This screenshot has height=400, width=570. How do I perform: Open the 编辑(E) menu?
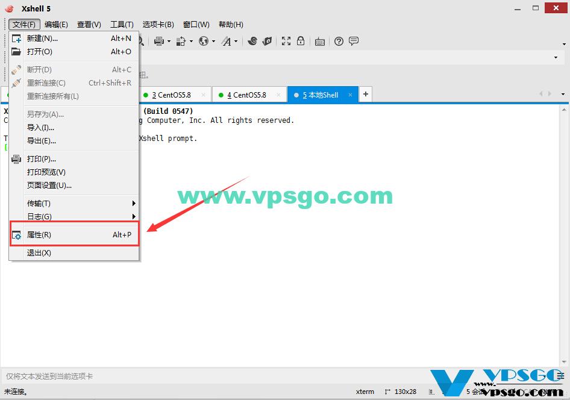[x=56, y=24]
